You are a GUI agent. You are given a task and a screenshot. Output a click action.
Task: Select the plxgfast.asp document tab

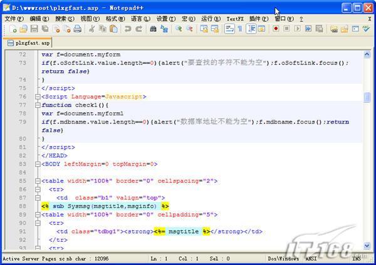(x=29, y=43)
